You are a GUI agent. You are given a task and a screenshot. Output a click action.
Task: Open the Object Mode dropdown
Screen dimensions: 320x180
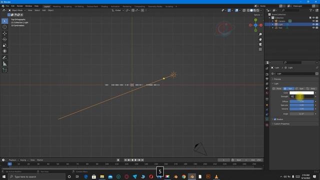click(x=17, y=10)
